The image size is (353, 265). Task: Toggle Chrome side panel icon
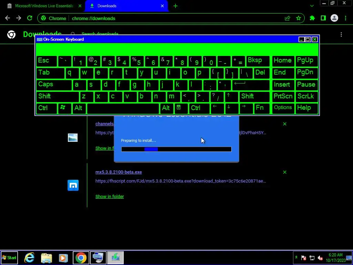coord(323,18)
